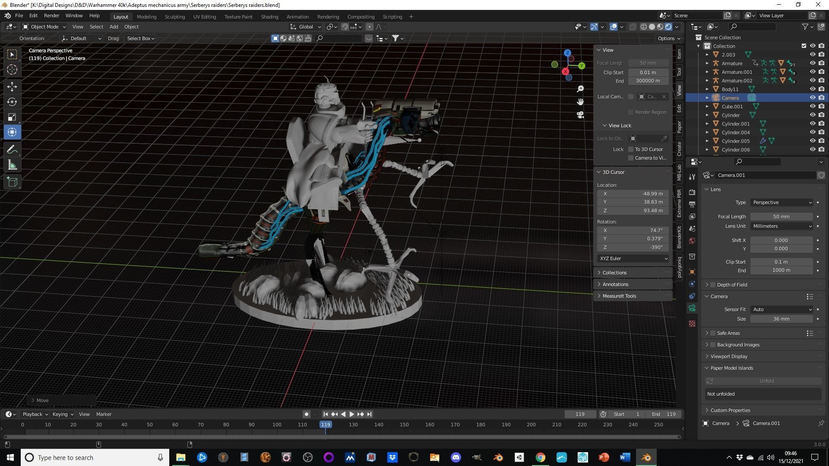Viewport: 829px width, 466px height.
Task: Switch to wireframe viewport shading
Action: pos(643,27)
